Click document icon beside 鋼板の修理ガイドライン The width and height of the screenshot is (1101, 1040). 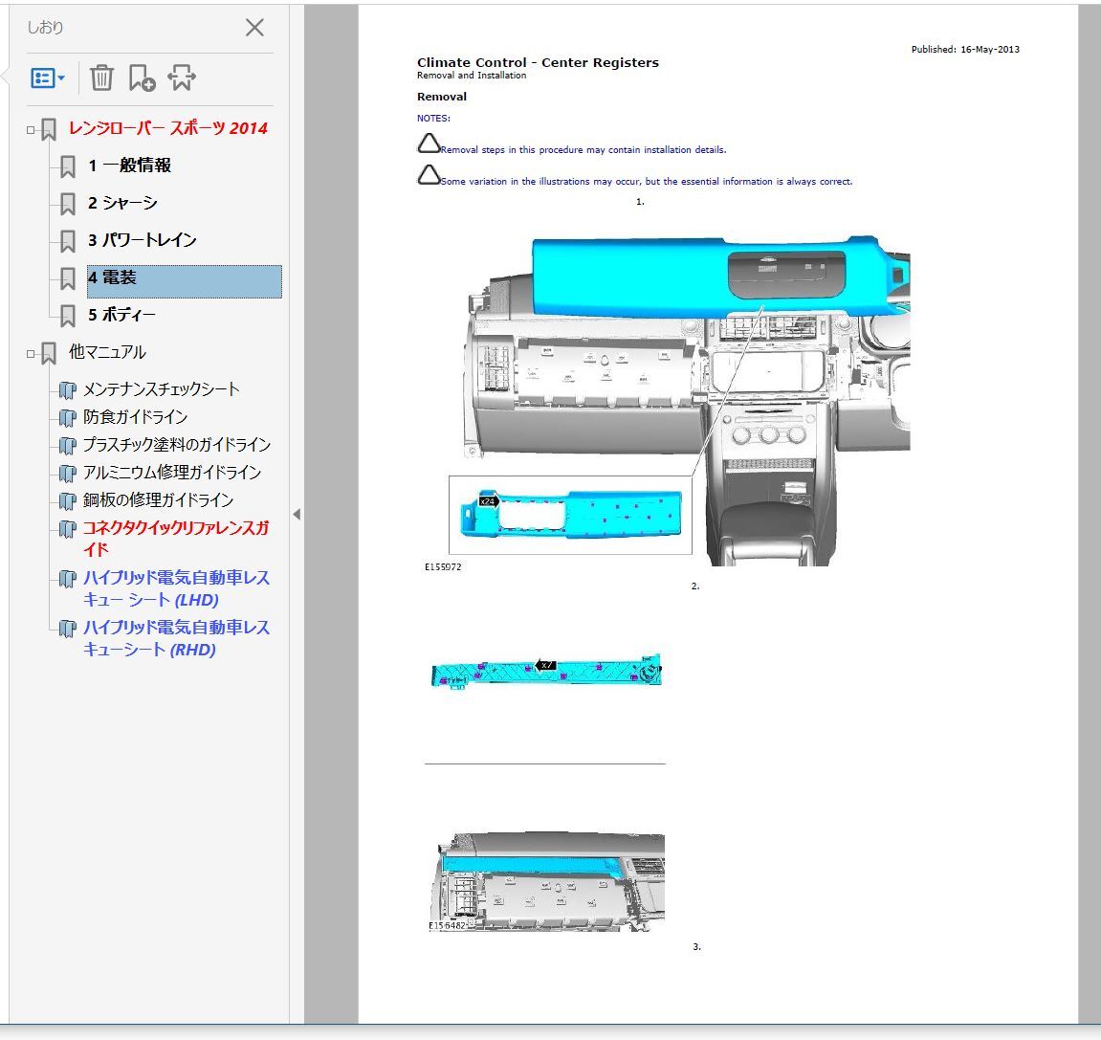(67, 501)
